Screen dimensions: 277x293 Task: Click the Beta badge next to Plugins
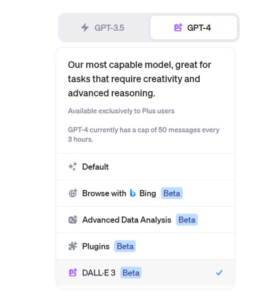tap(125, 246)
